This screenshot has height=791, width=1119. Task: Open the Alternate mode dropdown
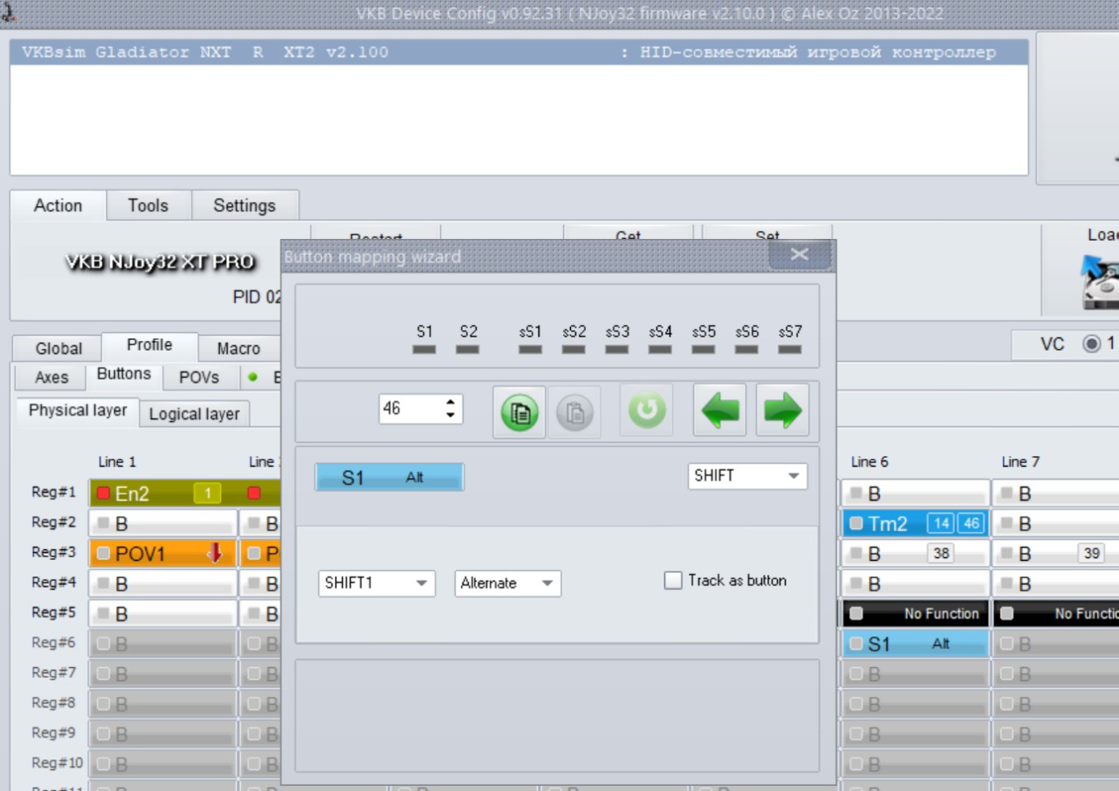pos(508,584)
